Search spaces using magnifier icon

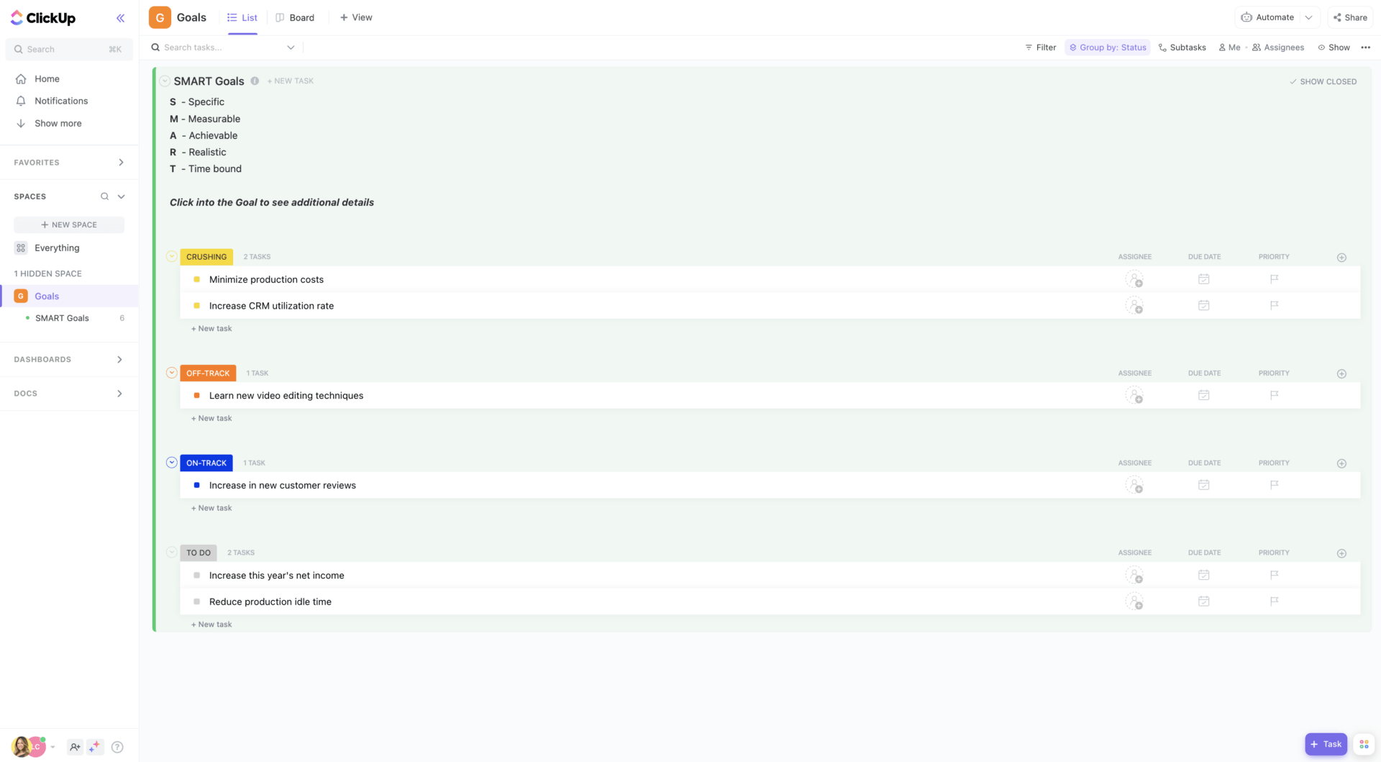click(104, 196)
